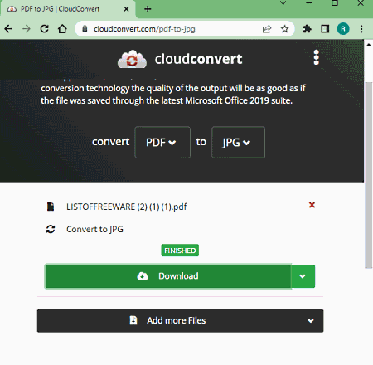Go back using the browser back arrow
This screenshot has height=365, width=373.
pos(8,29)
